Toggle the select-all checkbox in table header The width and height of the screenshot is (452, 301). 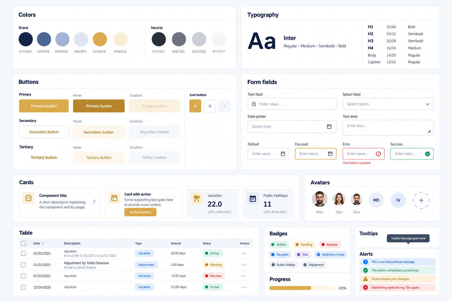[x=24, y=243]
